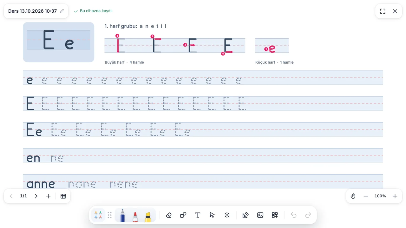
Task: Go to the previous page
Action: tap(11, 196)
